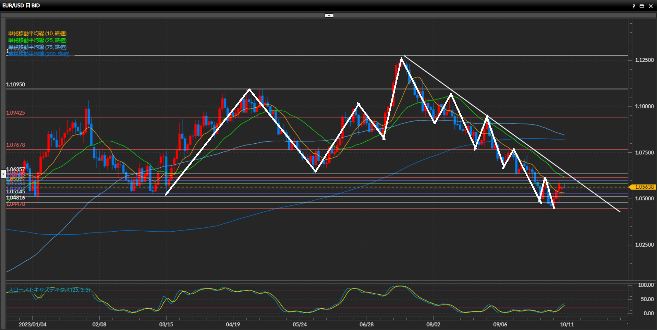Click the 1.12500 price axis label
The height and width of the screenshot is (330, 657).
[644, 60]
